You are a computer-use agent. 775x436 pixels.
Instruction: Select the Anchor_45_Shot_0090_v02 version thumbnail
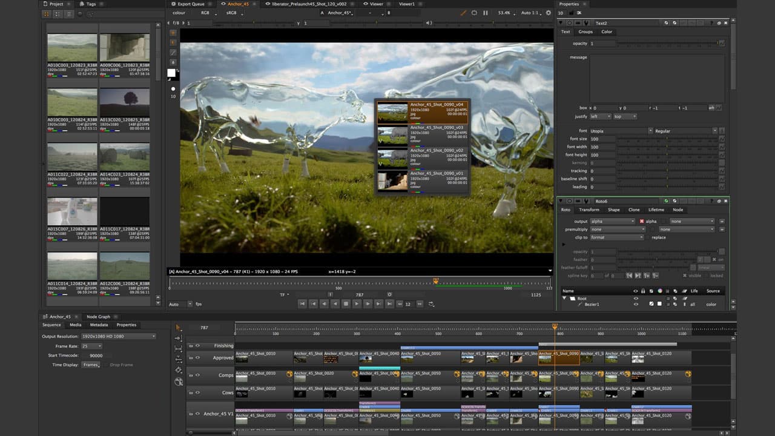pyautogui.click(x=392, y=156)
